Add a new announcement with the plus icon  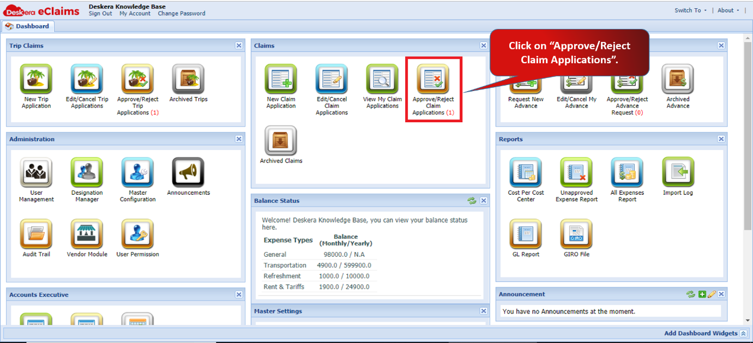tap(702, 294)
